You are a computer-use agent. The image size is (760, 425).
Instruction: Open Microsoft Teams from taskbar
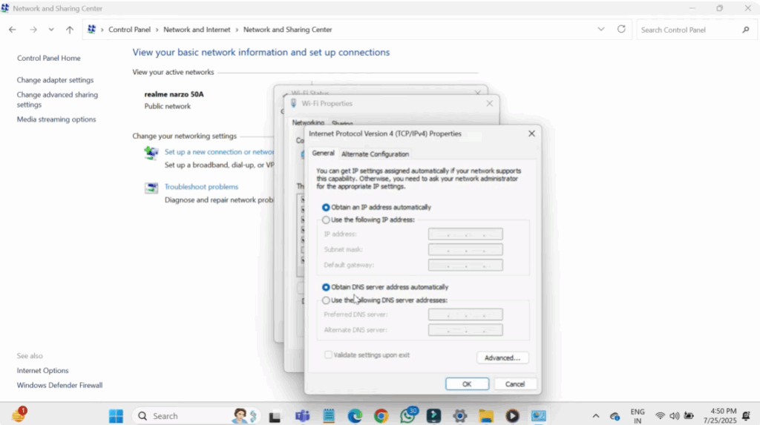click(x=303, y=416)
